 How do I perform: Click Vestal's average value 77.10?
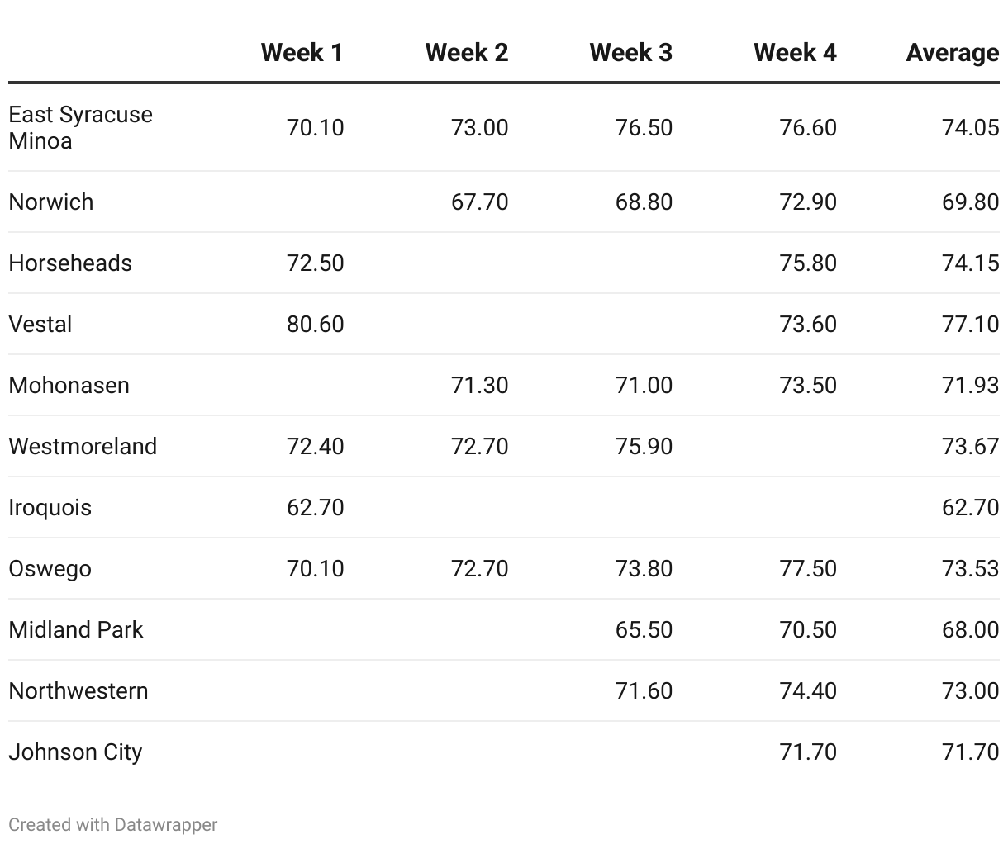point(971,324)
